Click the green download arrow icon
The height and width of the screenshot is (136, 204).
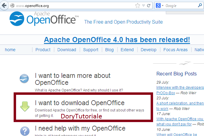25,106
